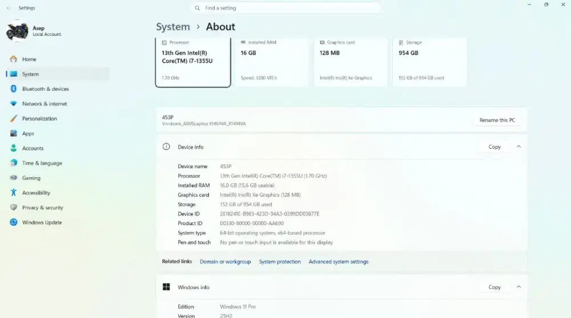
Task: Click the Installed RAM card icon
Action: pos(243,43)
